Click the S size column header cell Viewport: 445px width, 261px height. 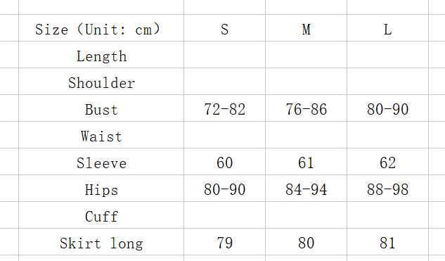pyautogui.click(x=224, y=28)
